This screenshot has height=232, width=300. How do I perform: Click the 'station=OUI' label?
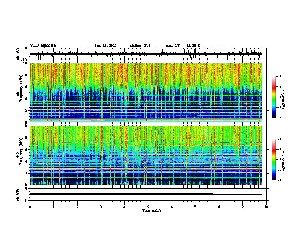pos(140,45)
